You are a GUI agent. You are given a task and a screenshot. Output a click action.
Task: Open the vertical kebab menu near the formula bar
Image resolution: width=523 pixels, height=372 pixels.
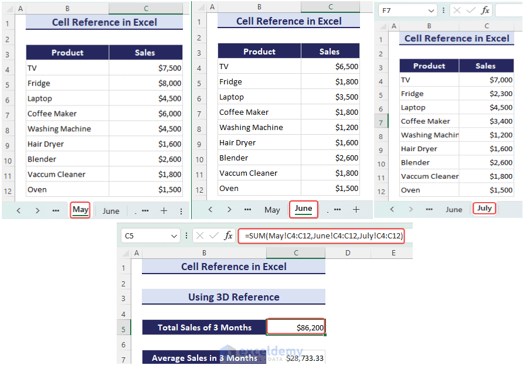coord(443,11)
